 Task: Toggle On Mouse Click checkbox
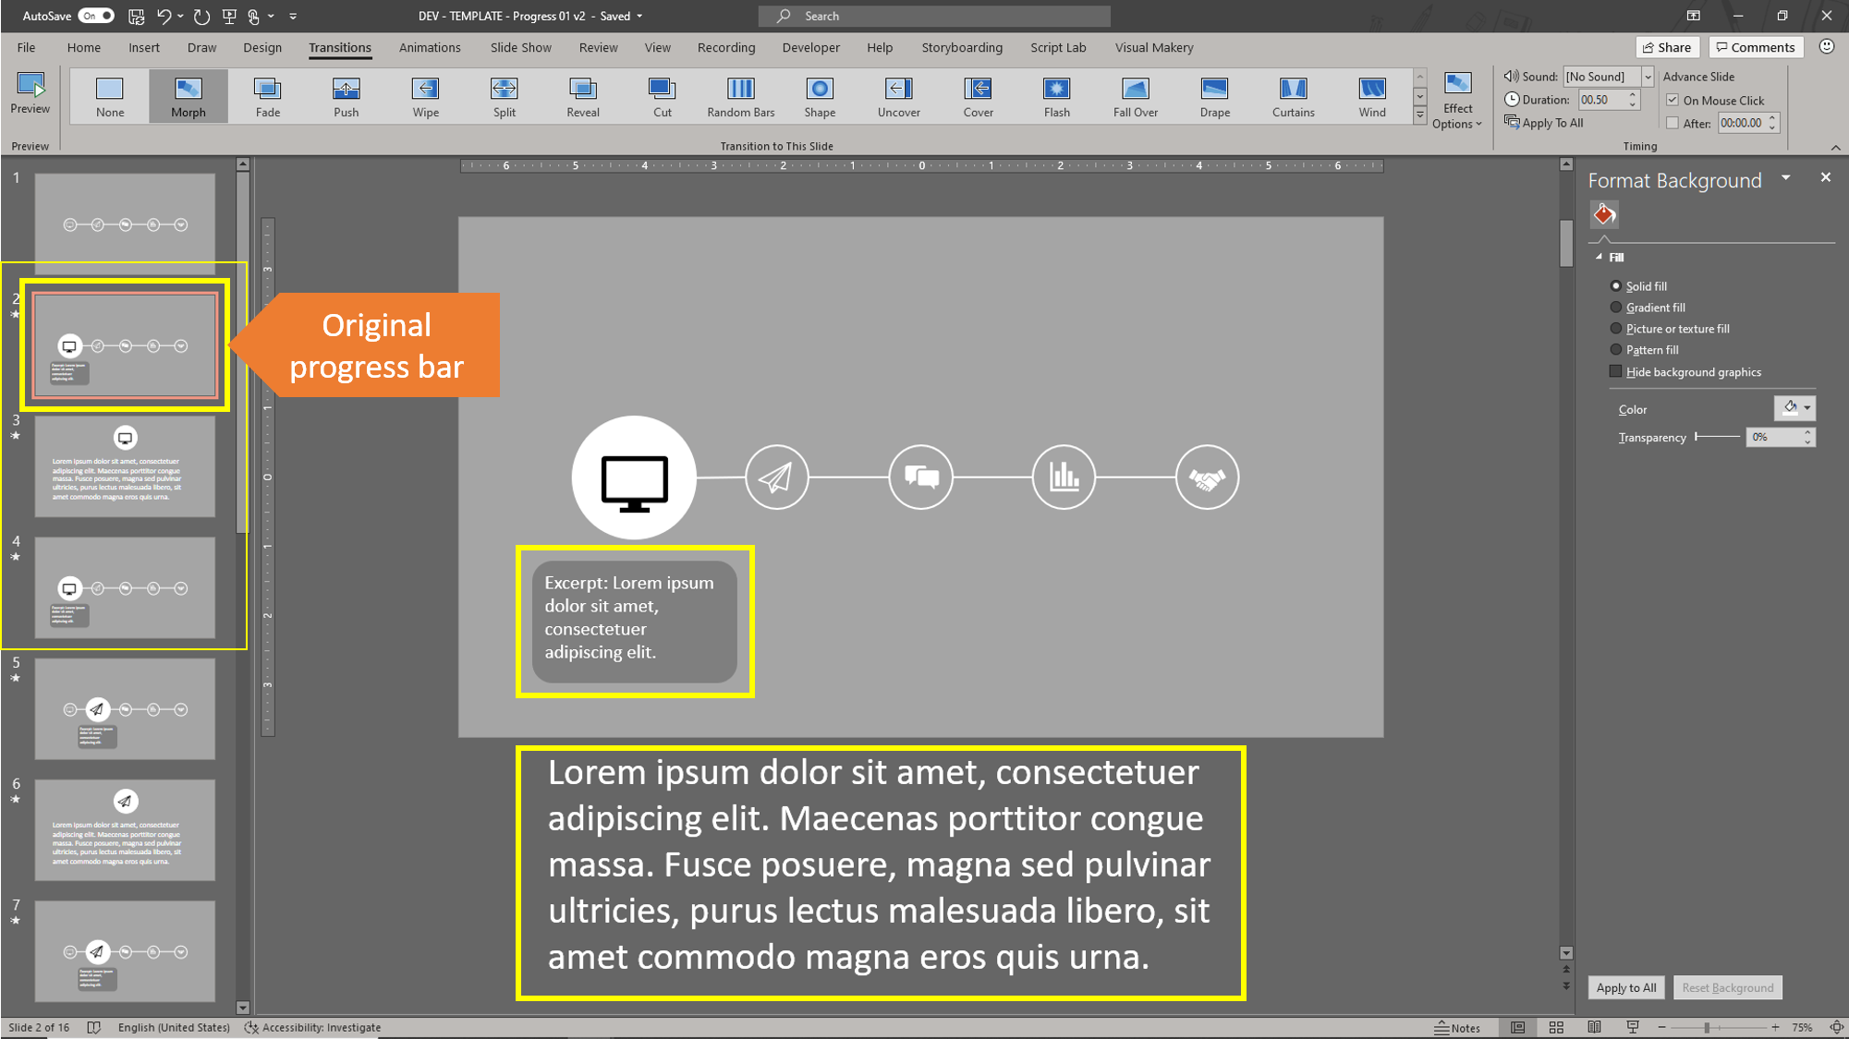click(x=1673, y=100)
